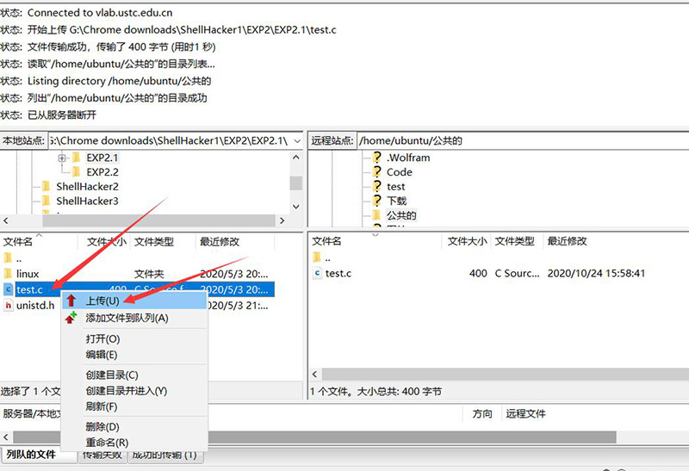Click local tree horizontal scroll left arrow
Screen dimensions: 689x471
tap(6, 220)
